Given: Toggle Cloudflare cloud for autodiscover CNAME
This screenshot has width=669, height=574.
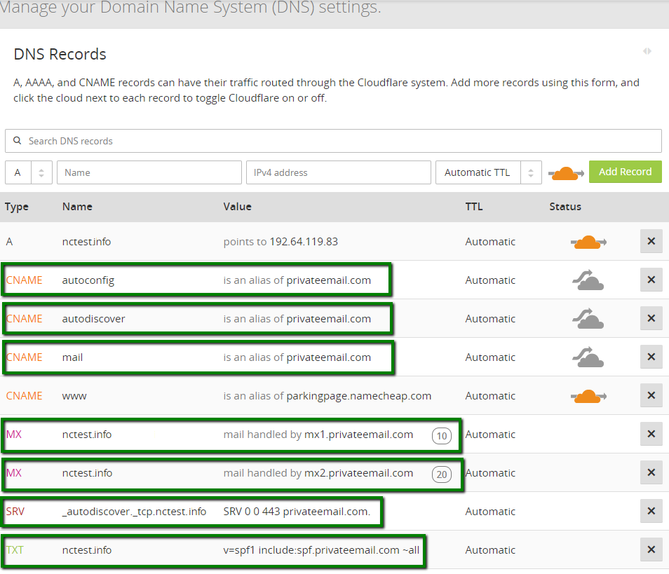Looking at the screenshot, I should [588, 319].
